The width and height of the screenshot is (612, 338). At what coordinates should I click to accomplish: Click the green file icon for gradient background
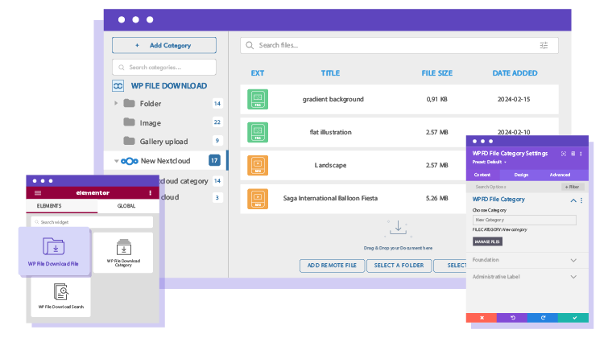tap(258, 100)
